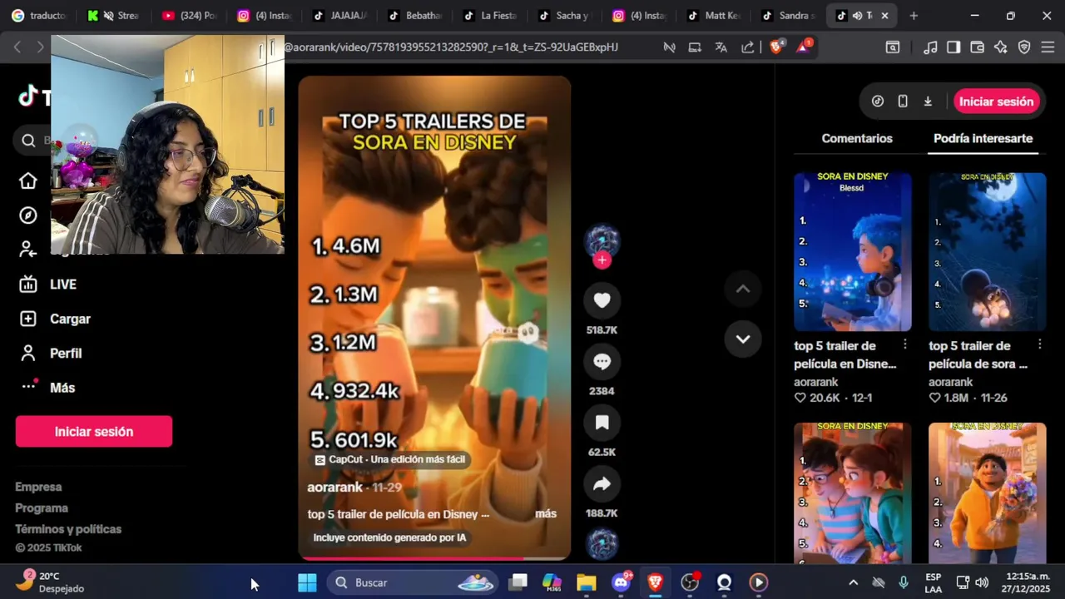Click the video progress bar
This screenshot has height=599, width=1065.
pos(434,559)
